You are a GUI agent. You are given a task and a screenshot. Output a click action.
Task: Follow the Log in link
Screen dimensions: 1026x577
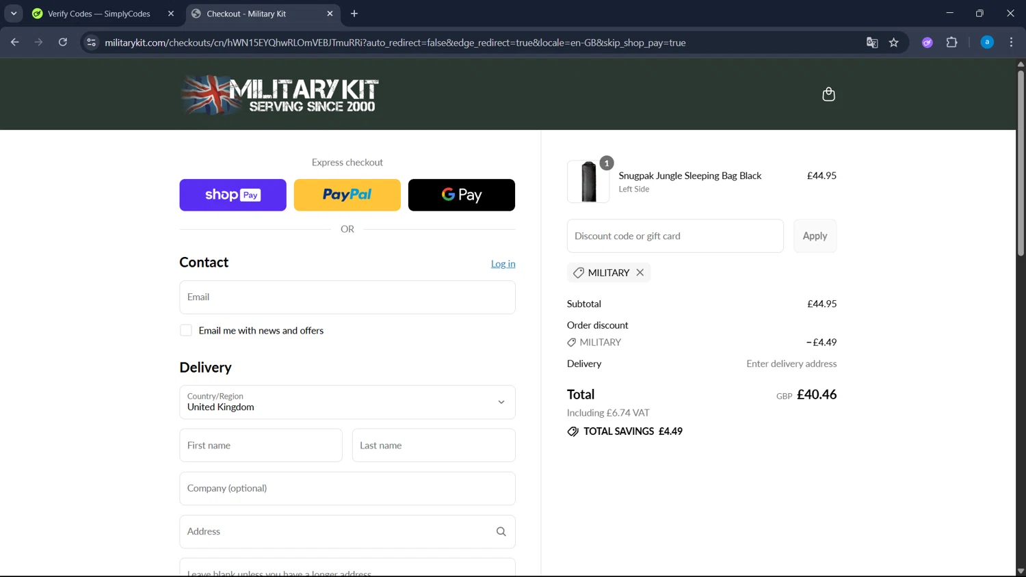tap(503, 264)
